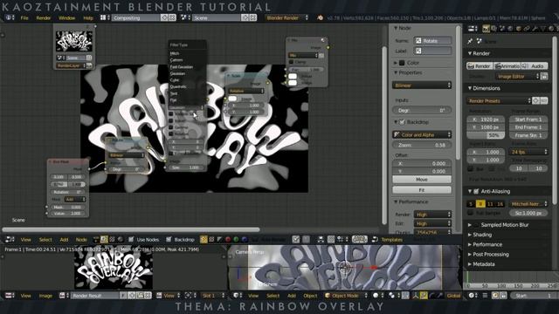Select the compositing node tree icon
559x314 pixels.
click(104, 240)
